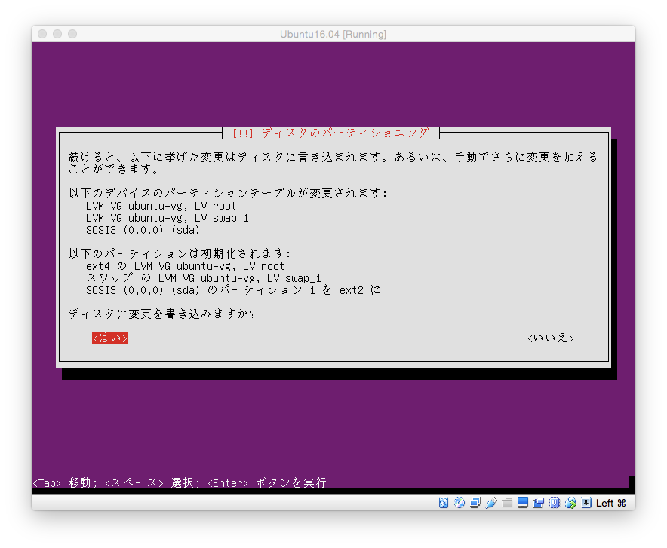This screenshot has height=548, width=667.
Task: Click the minimize window button
Action: pyautogui.click(x=57, y=34)
